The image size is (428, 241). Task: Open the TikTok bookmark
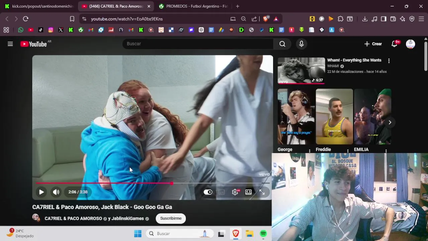(x=40, y=30)
